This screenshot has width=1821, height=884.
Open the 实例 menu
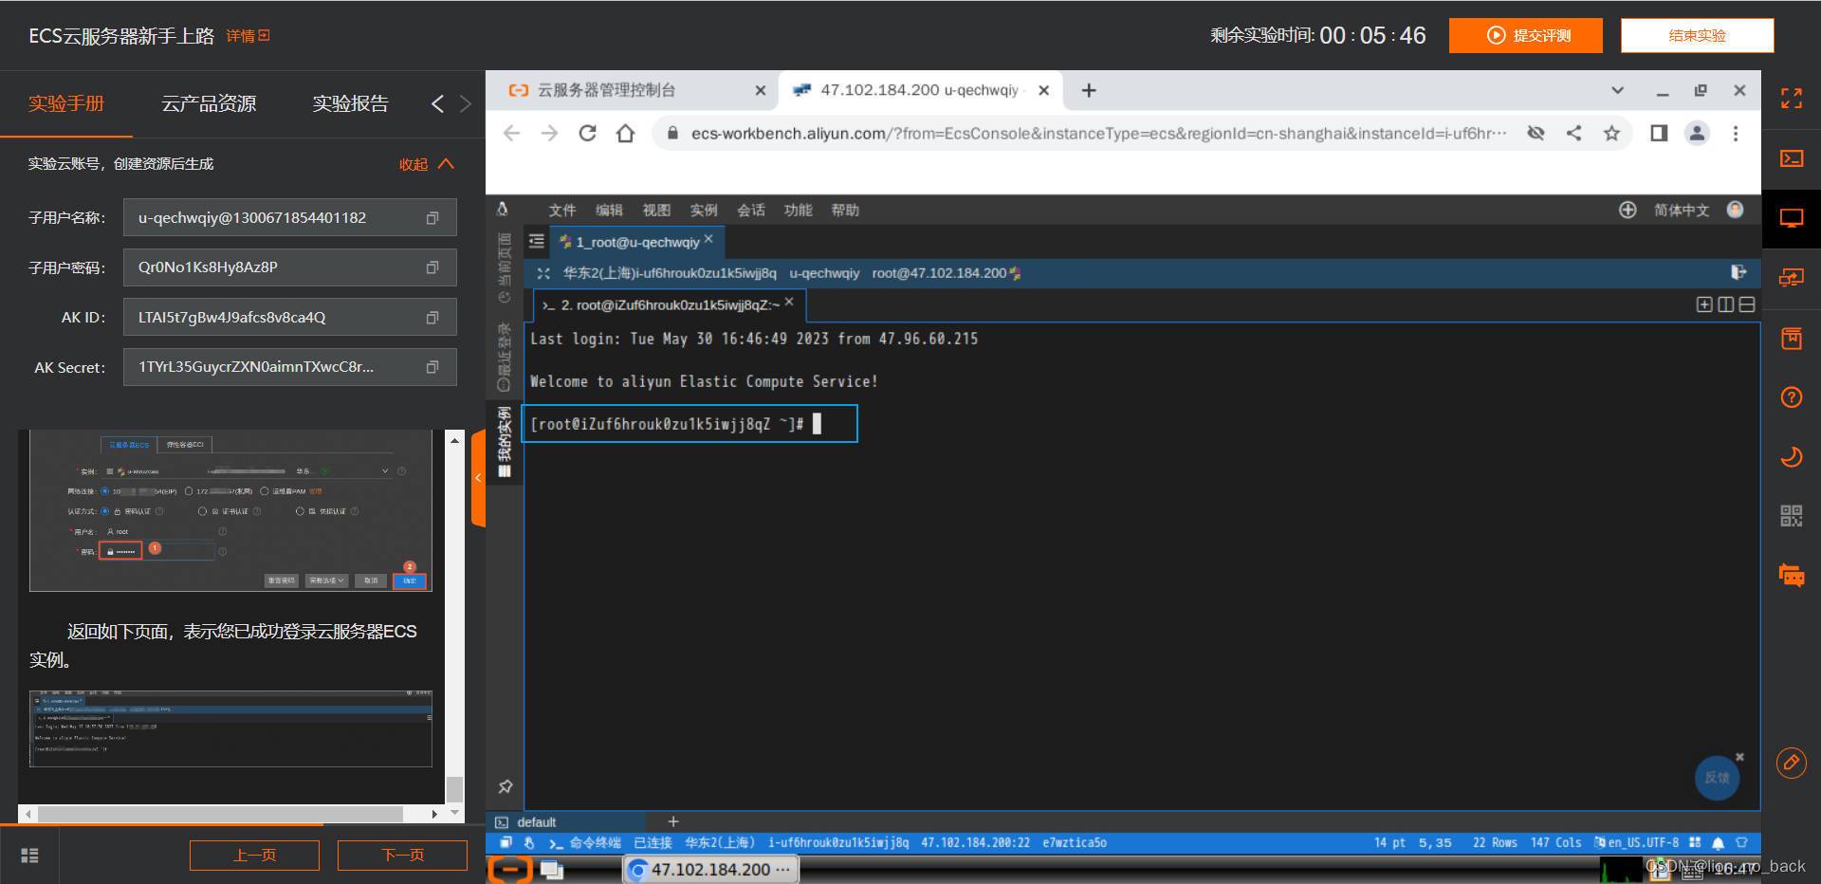tap(704, 210)
